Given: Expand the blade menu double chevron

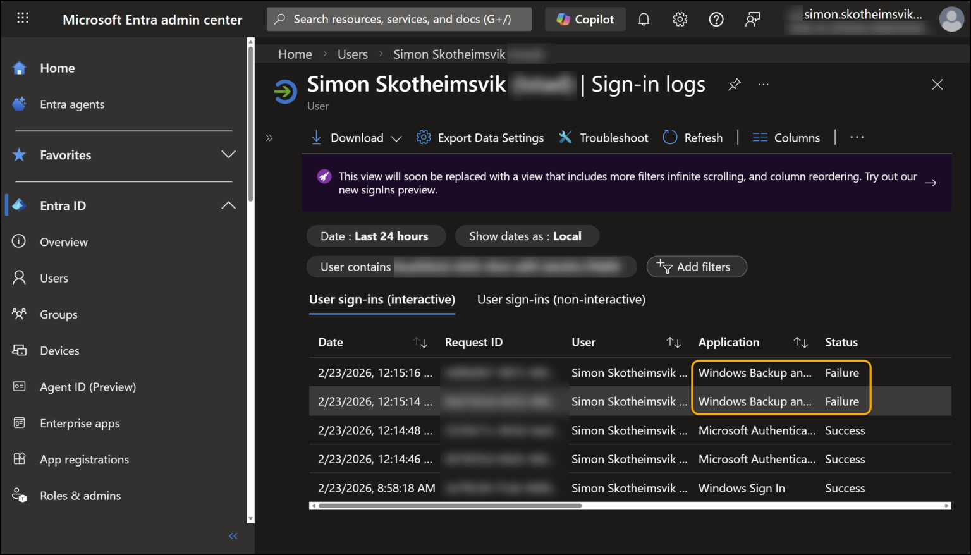Looking at the screenshot, I should pos(269,138).
